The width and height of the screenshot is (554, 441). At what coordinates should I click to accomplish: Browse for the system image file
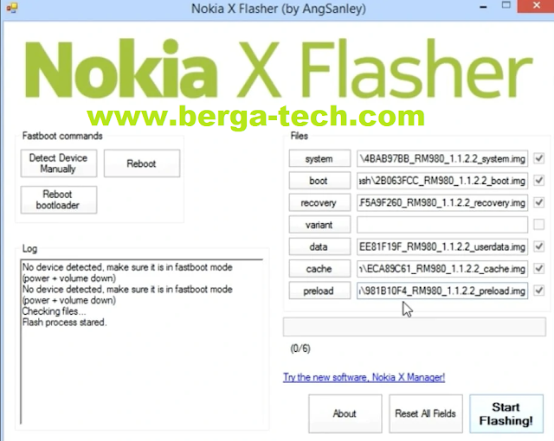[x=319, y=159]
